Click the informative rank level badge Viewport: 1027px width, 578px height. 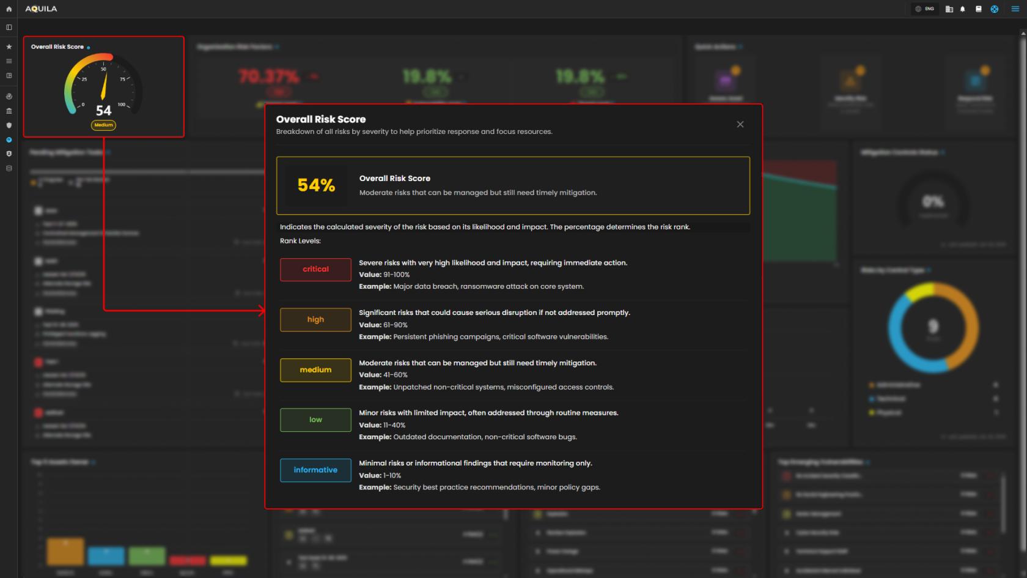[315, 470]
